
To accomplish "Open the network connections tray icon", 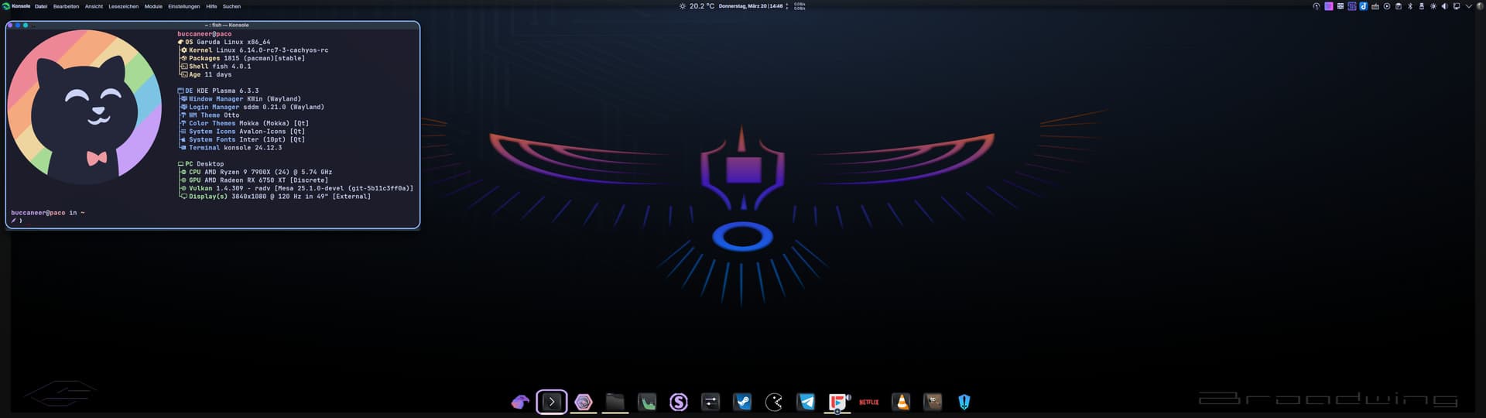I will (1457, 6).
